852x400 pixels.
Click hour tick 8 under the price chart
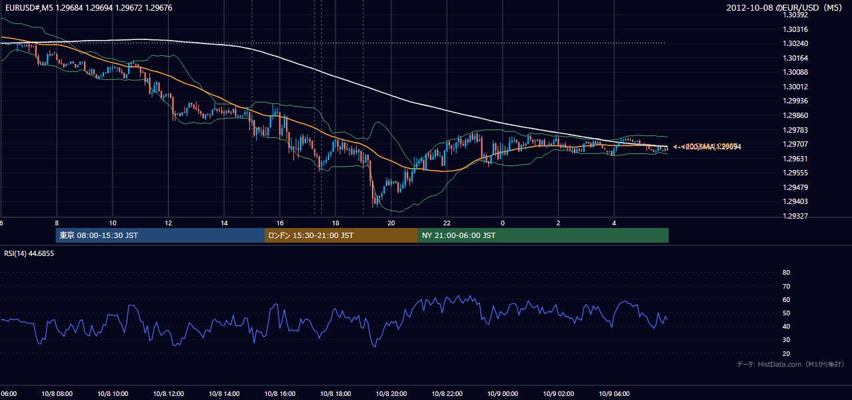[57, 223]
